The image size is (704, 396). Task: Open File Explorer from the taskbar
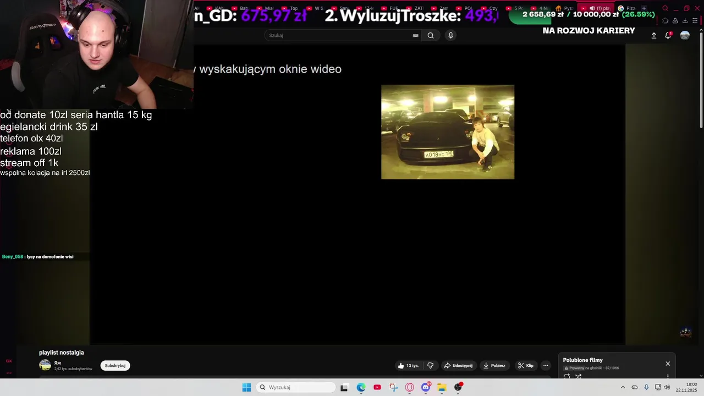pyautogui.click(x=442, y=387)
